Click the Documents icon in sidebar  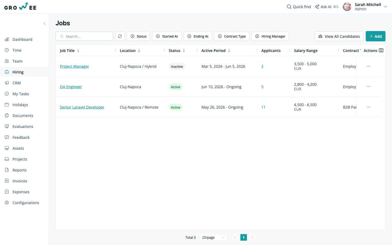pyautogui.click(x=7, y=115)
